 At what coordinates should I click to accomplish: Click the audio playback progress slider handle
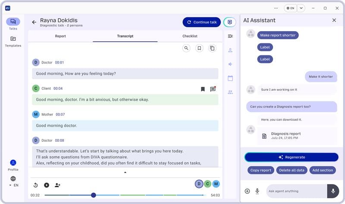tap(94, 195)
